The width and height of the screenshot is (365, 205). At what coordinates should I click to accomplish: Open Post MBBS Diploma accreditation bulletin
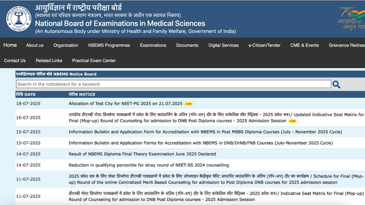tap(205, 132)
